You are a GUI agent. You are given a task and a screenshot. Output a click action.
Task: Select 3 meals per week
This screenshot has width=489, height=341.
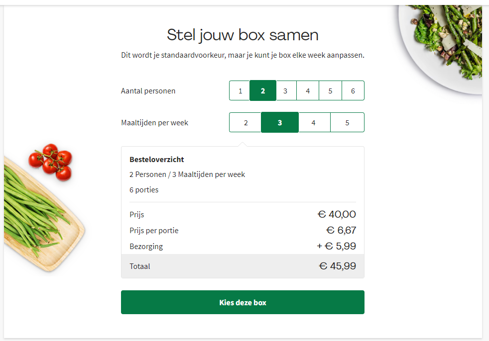coord(280,123)
